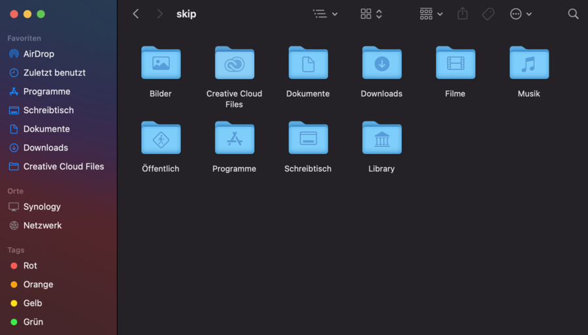The width and height of the screenshot is (588, 335).
Task: Click the tag icon in toolbar
Action: point(488,14)
